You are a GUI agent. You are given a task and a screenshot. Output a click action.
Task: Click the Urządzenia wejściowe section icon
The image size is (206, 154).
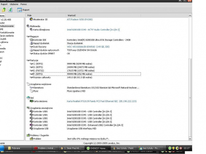pos(28,84)
